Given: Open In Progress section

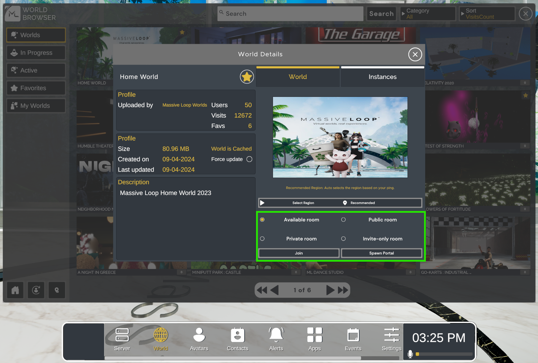Looking at the screenshot, I should click(x=36, y=53).
